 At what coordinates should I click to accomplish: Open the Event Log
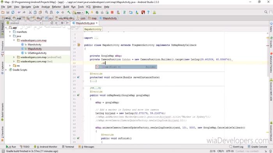tap(236, 146)
